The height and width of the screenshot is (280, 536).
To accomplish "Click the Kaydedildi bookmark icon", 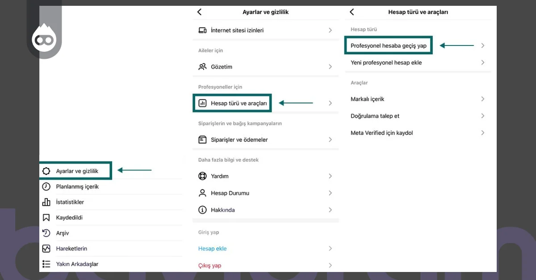I will coord(46,218).
